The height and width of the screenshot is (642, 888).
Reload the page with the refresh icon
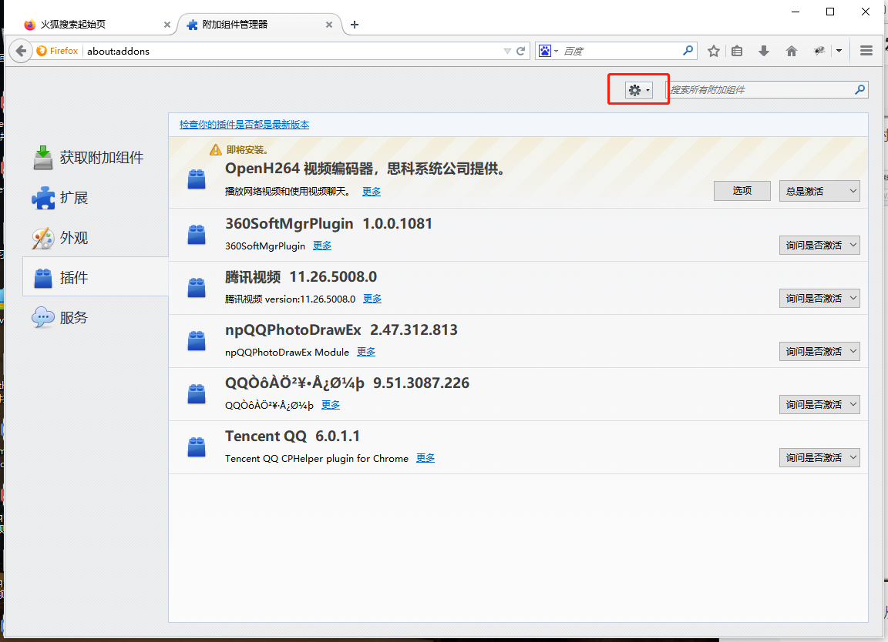click(521, 51)
